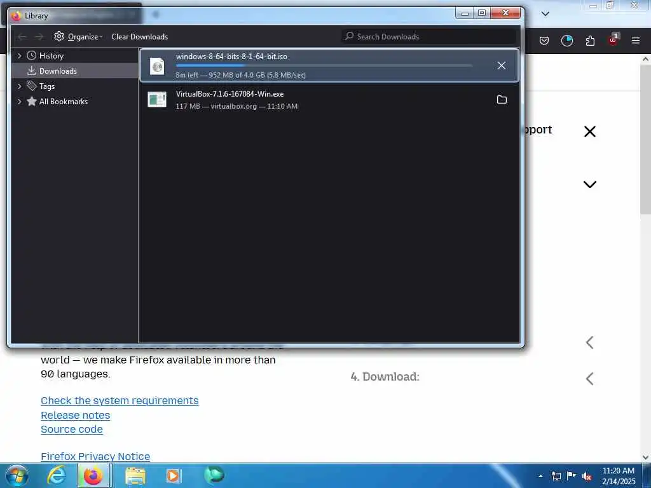
Task: Open the Release notes link
Action: [x=76, y=415]
